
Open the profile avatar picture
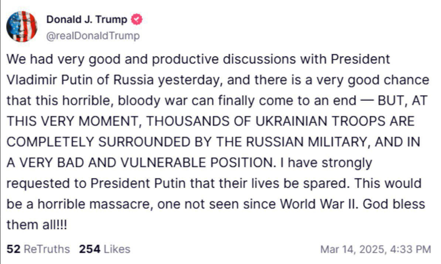(x=22, y=26)
